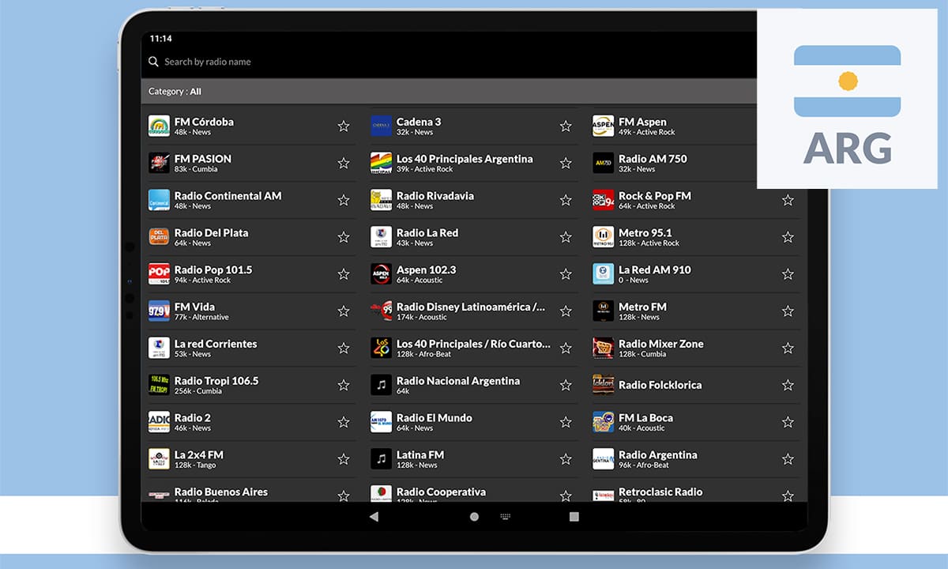This screenshot has height=569, width=948.
Task: Favorite Radio Pop 101.5
Action: [344, 274]
